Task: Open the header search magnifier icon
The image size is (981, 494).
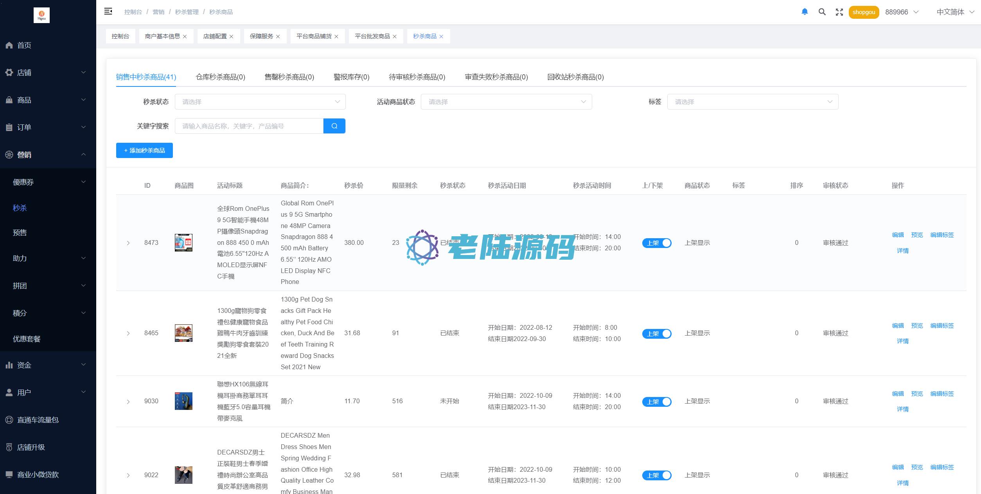Action: [x=822, y=12]
